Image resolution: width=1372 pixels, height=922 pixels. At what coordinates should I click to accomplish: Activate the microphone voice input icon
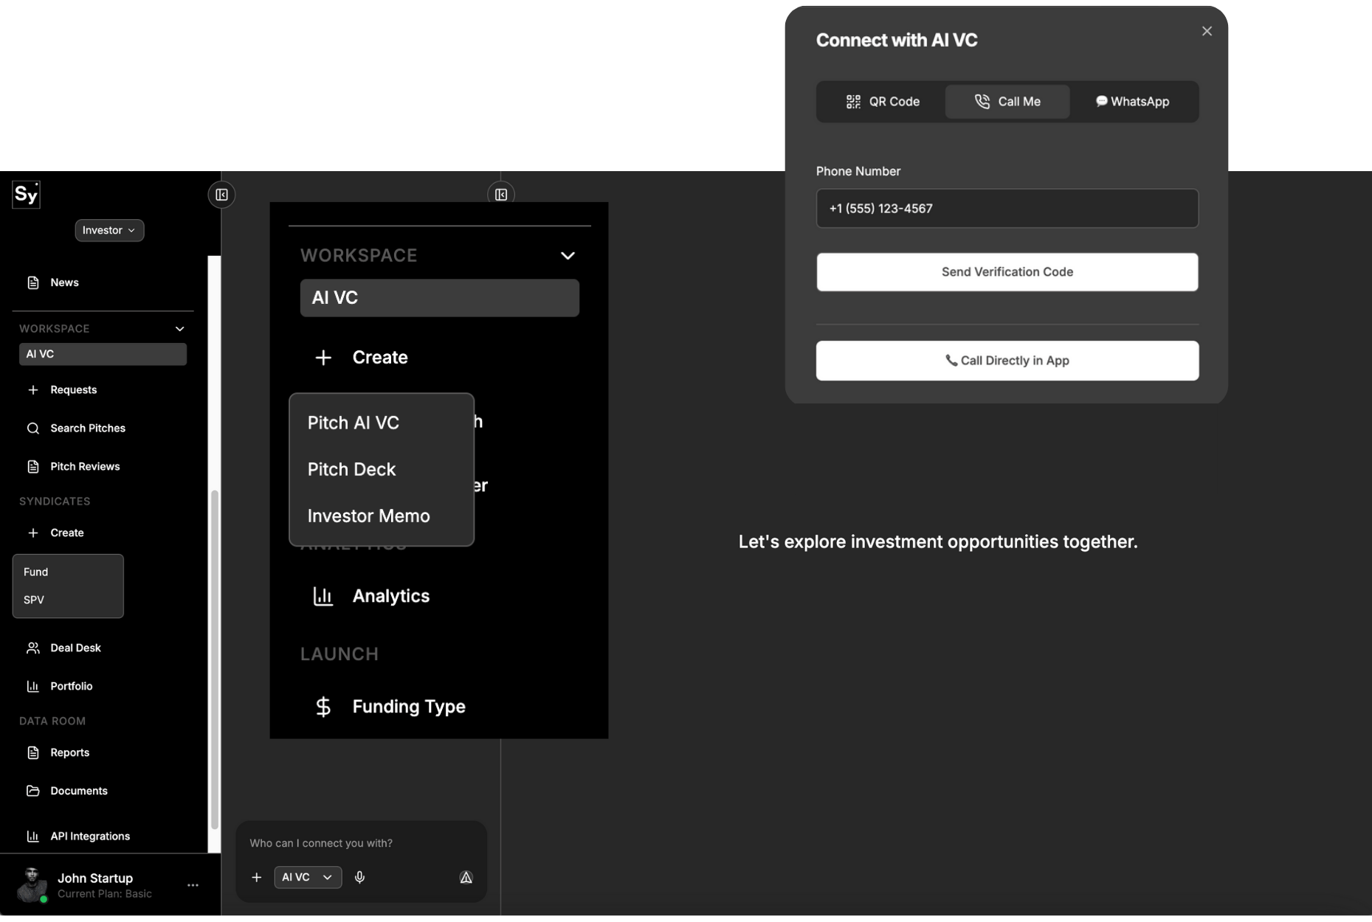(x=359, y=877)
